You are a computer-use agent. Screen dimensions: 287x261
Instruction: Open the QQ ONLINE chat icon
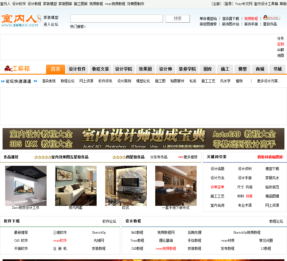tap(272, 17)
